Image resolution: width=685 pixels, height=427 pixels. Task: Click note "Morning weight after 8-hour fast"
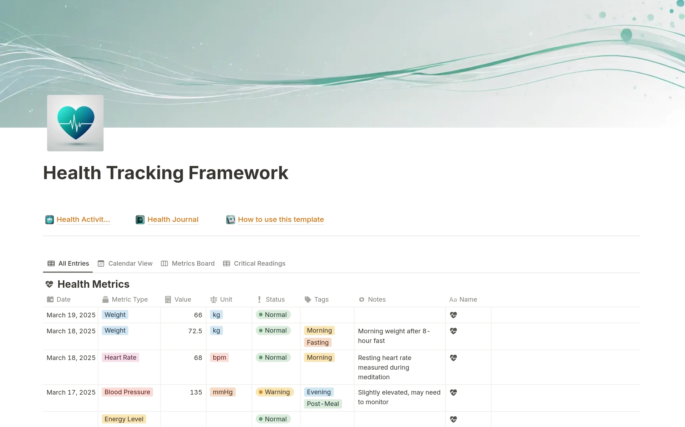pyautogui.click(x=394, y=336)
